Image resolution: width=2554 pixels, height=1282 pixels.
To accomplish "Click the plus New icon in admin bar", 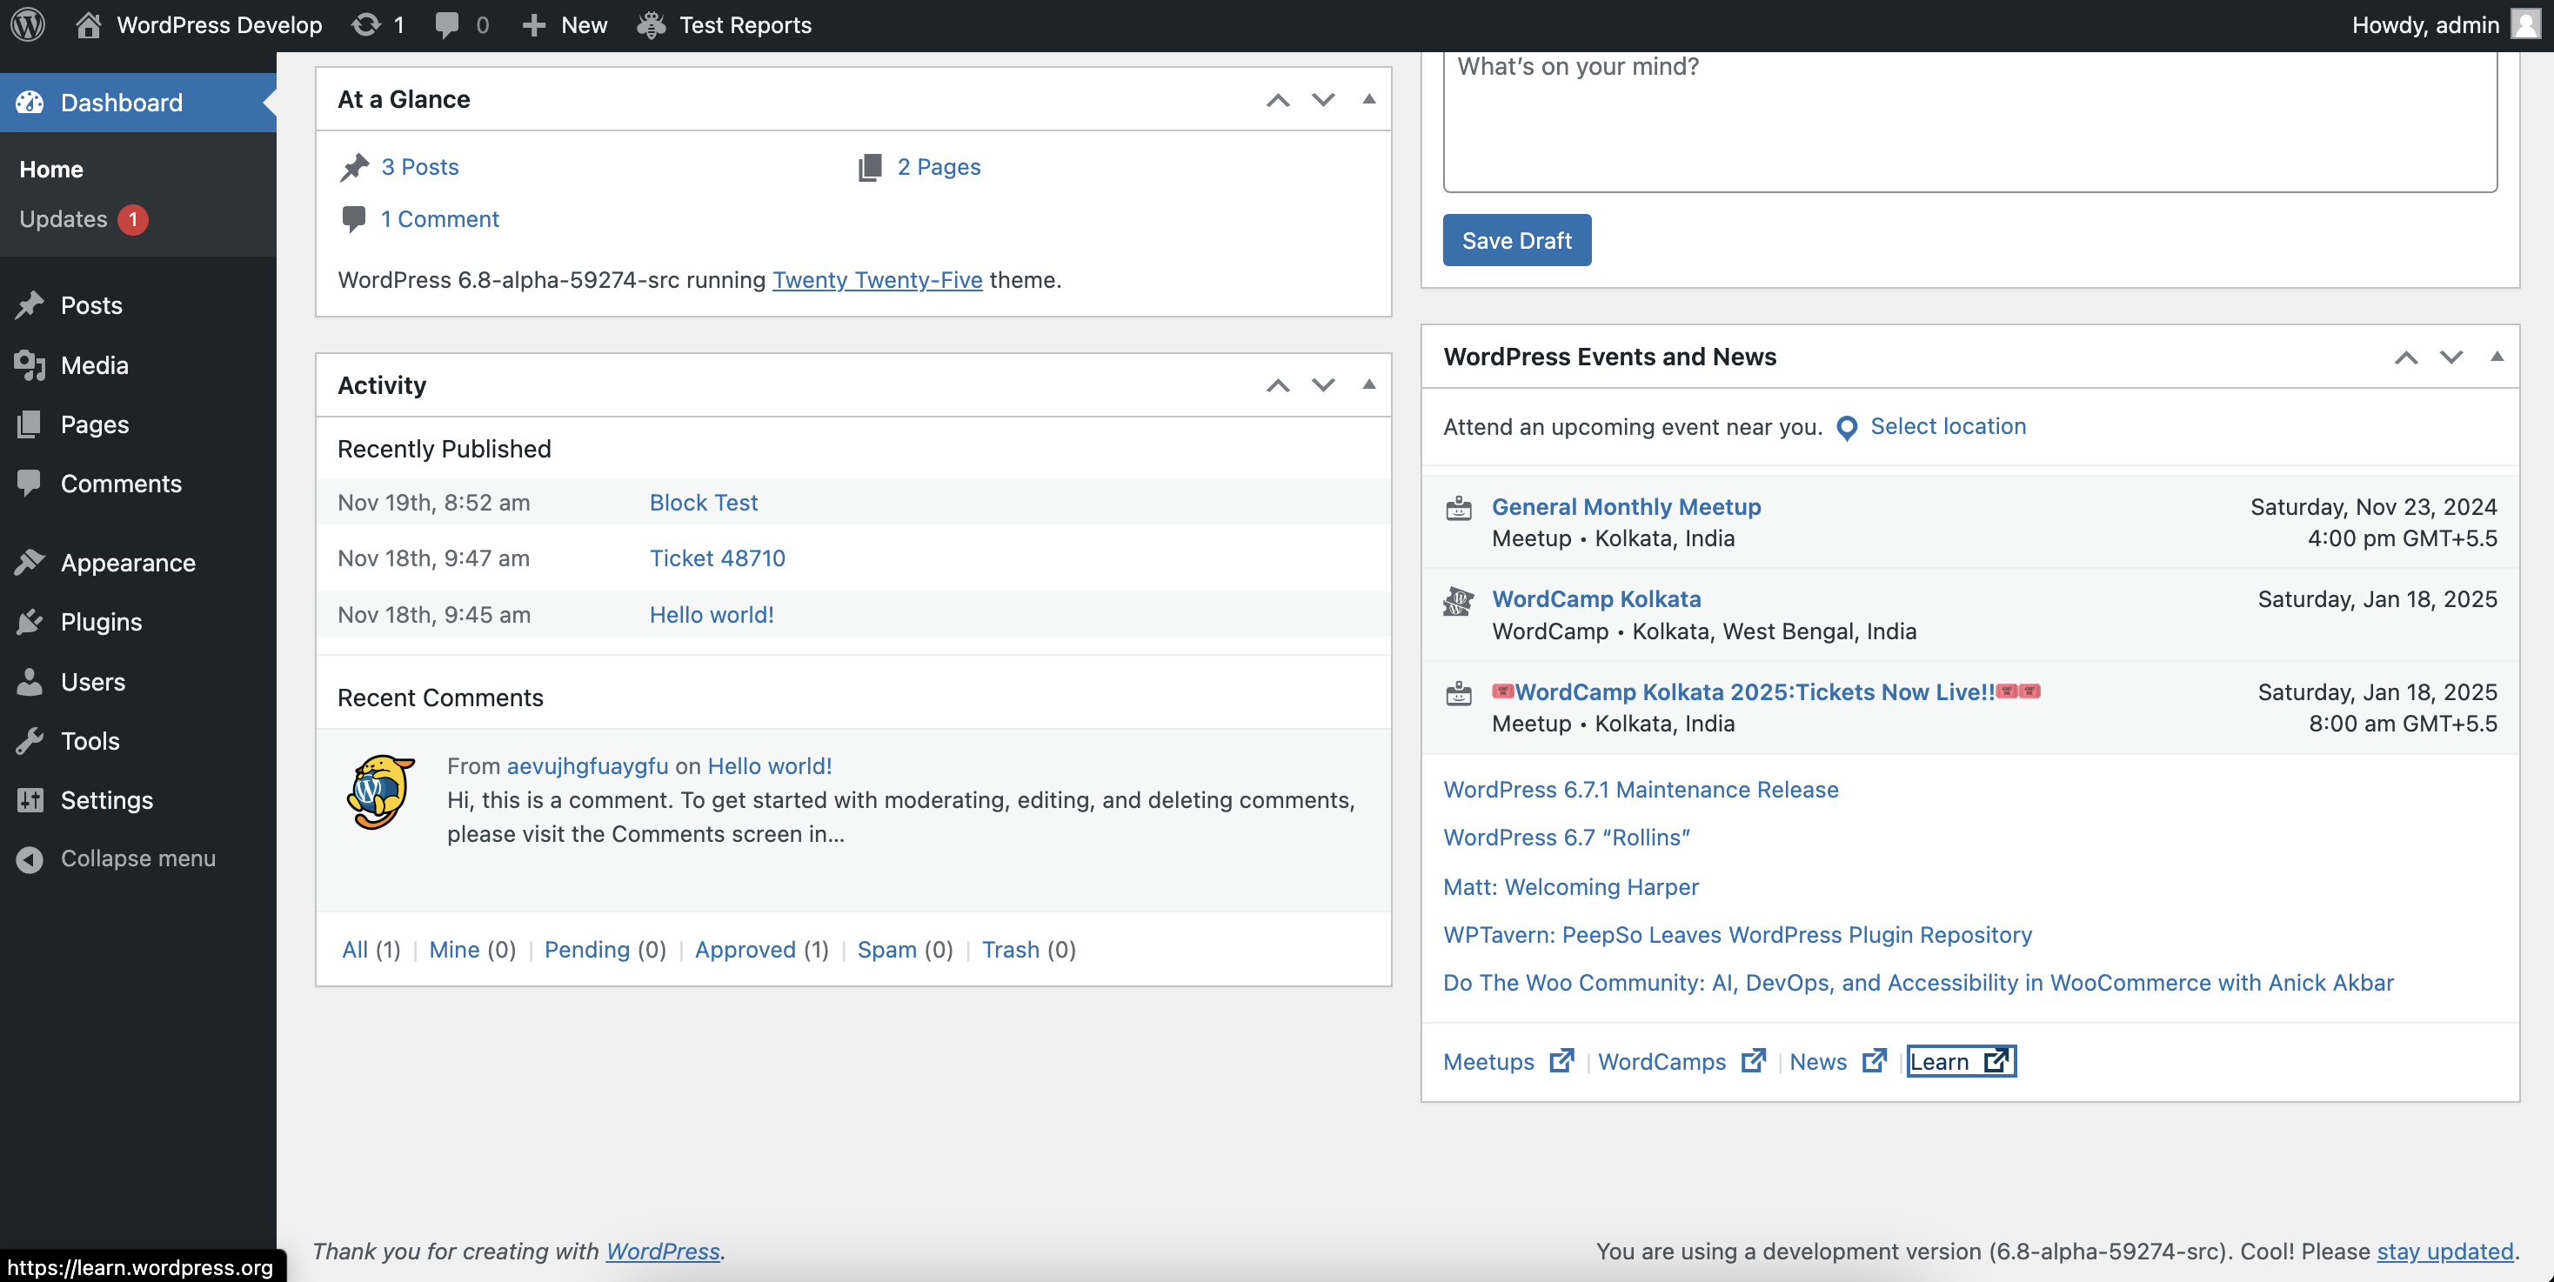I will tap(534, 24).
